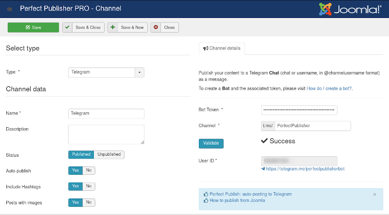The height and width of the screenshot is (215, 389).
Task: Click Save & New button
Action: pyautogui.click(x=127, y=28)
